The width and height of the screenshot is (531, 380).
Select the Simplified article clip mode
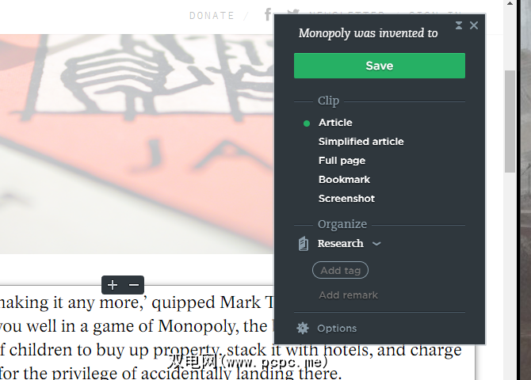click(361, 142)
